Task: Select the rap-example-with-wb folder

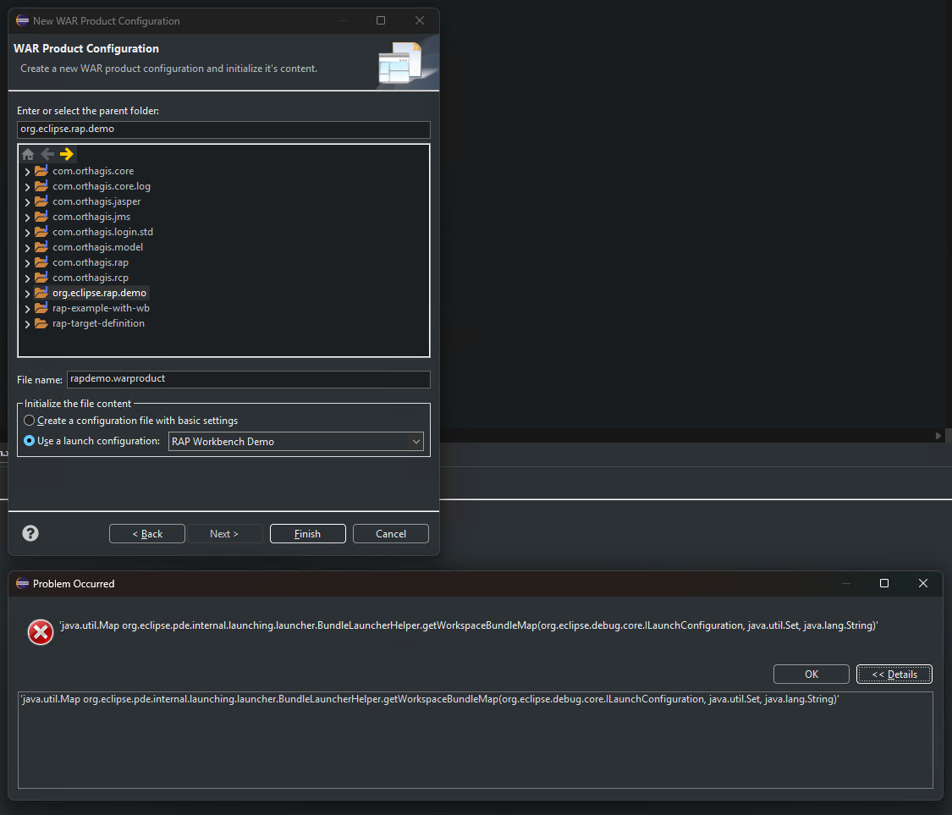Action: pos(101,307)
